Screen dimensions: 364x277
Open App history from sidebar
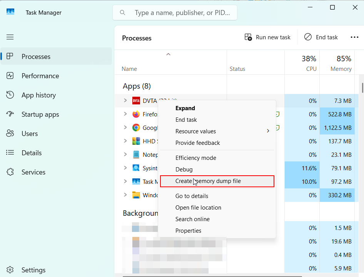click(x=38, y=95)
